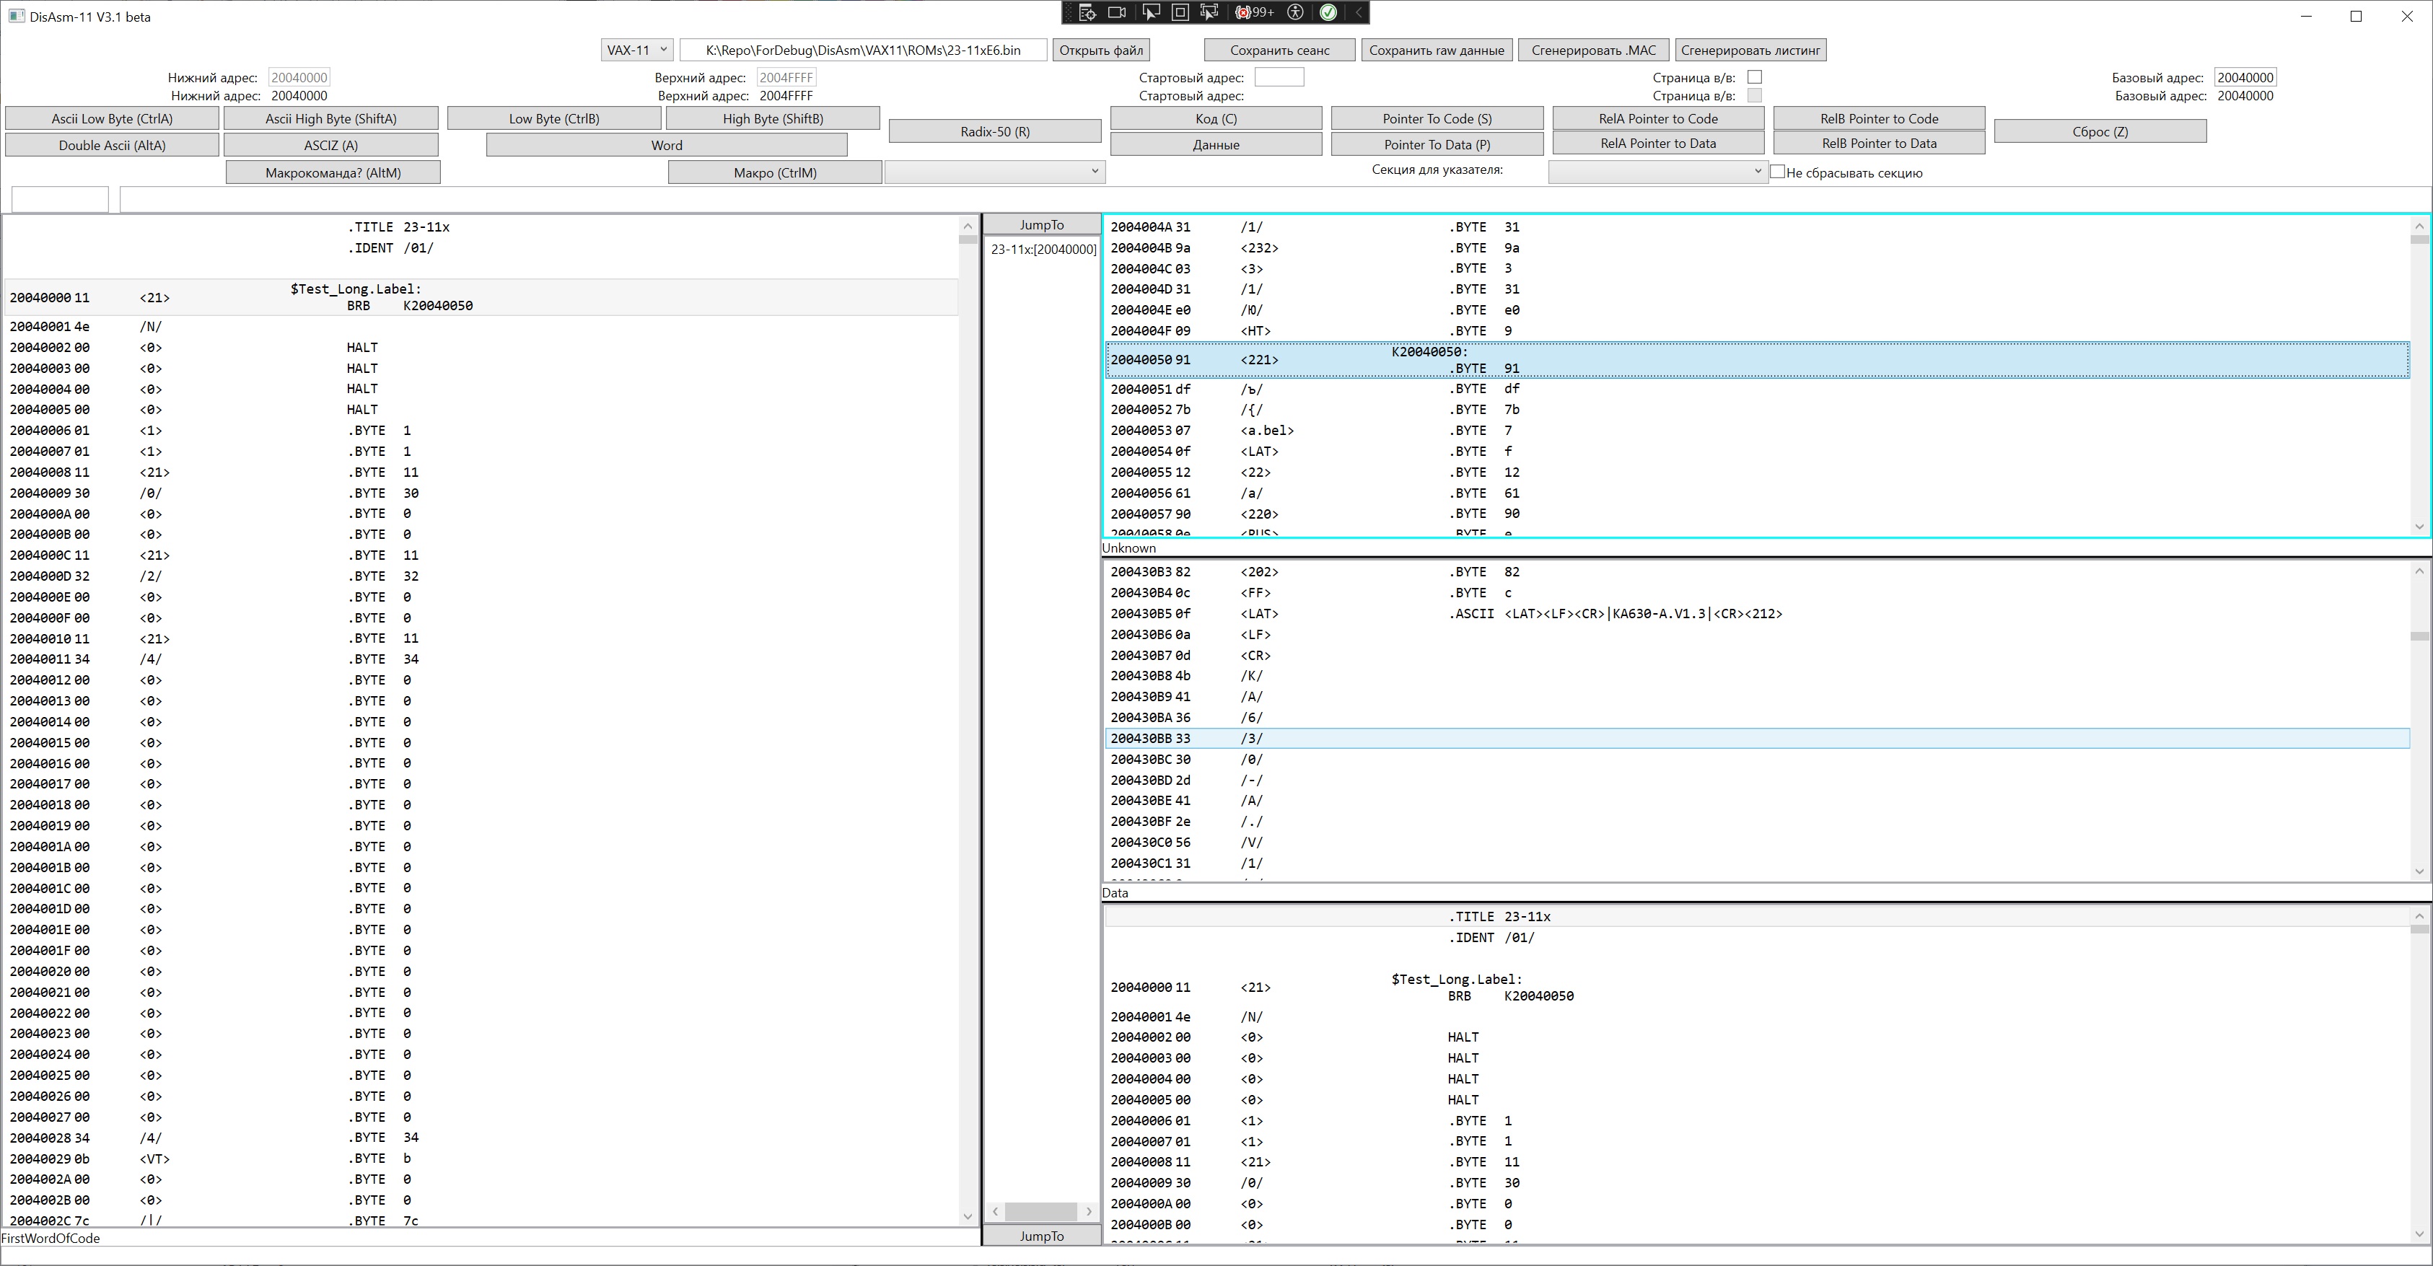
Task: Click the green checkmark hot reload icon
Action: pyautogui.click(x=1328, y=12)
